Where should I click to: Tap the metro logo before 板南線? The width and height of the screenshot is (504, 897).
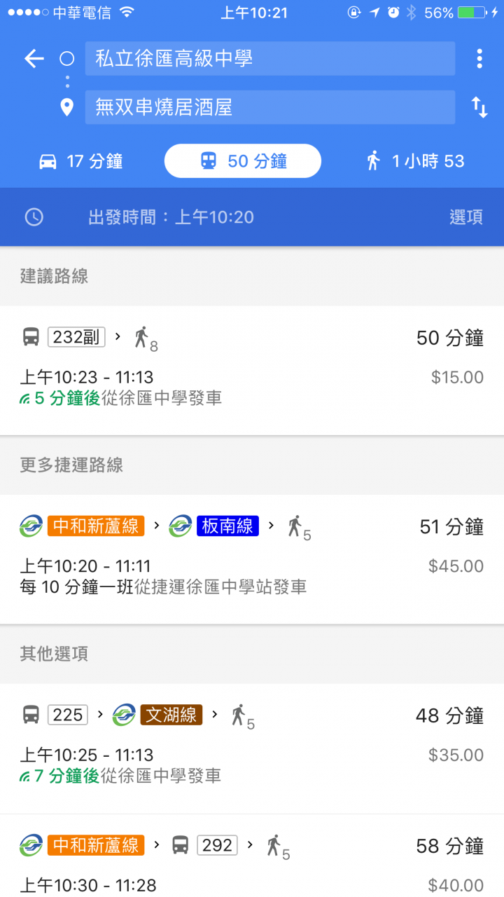pos(180,526)
